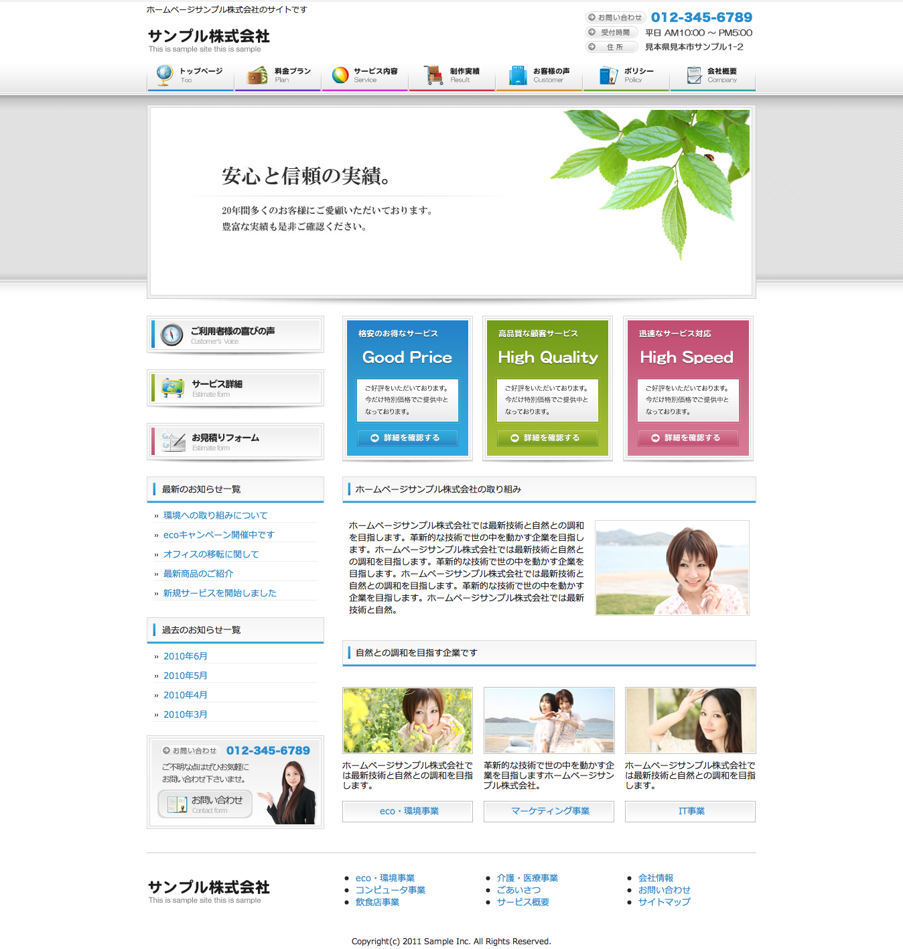The image size is (903, 949).
Task: Click 詳細を確認する under Good Price
Action: pos(407,438)
